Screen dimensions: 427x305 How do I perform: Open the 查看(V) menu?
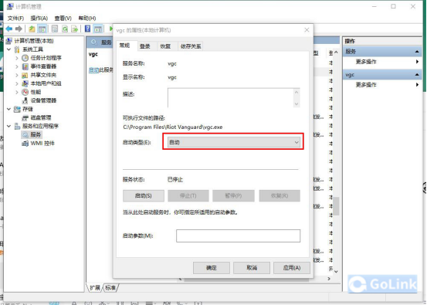pos(63,19)
